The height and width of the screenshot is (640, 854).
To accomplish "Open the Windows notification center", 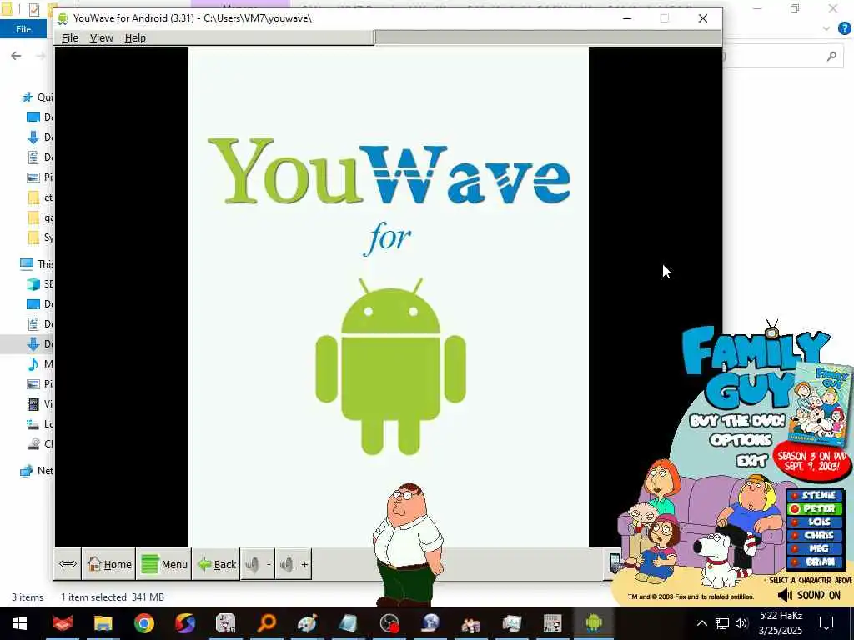I will coord(826,623).
